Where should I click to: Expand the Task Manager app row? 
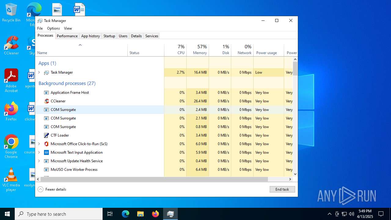tap(39, 72)
